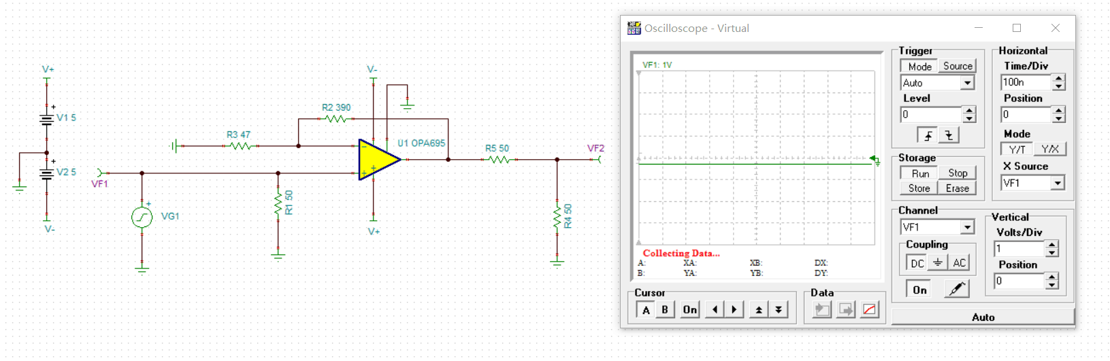Select DC coupling
Image resolution: width=1110 pixels, height=361 pixels.
[917, 262]
